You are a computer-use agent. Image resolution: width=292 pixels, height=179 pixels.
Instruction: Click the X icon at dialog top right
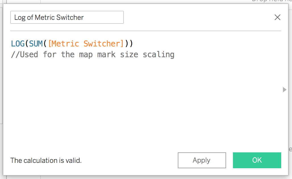277,17
